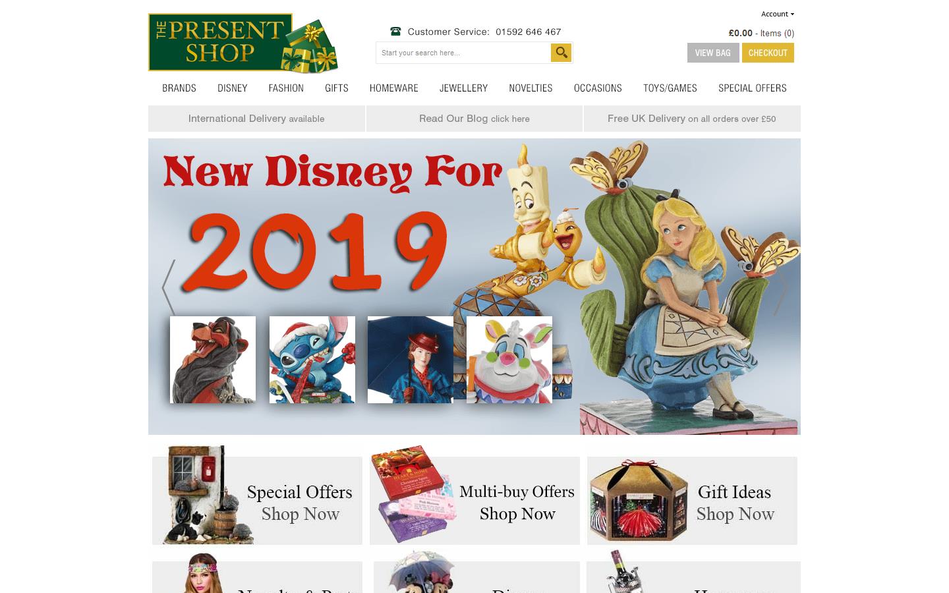Open the Account dropdown
This screenshot has height=593, width=949.
[x=777, y=14]
